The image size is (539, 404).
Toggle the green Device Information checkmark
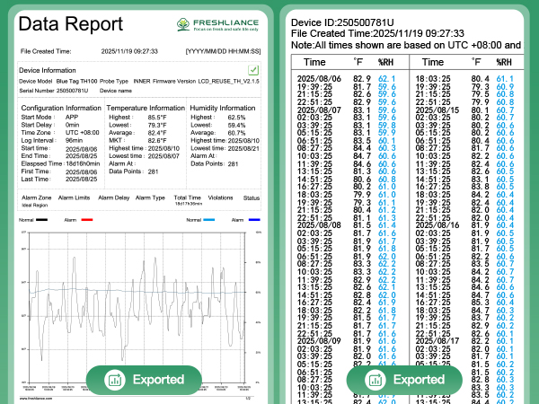tap(253, 69)
